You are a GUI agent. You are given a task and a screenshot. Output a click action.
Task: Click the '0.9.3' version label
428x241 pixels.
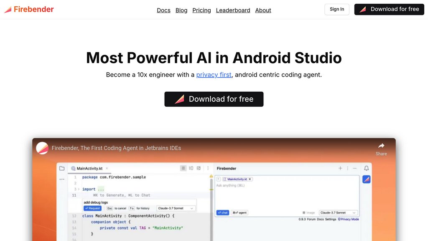click(x=302, y=219)
